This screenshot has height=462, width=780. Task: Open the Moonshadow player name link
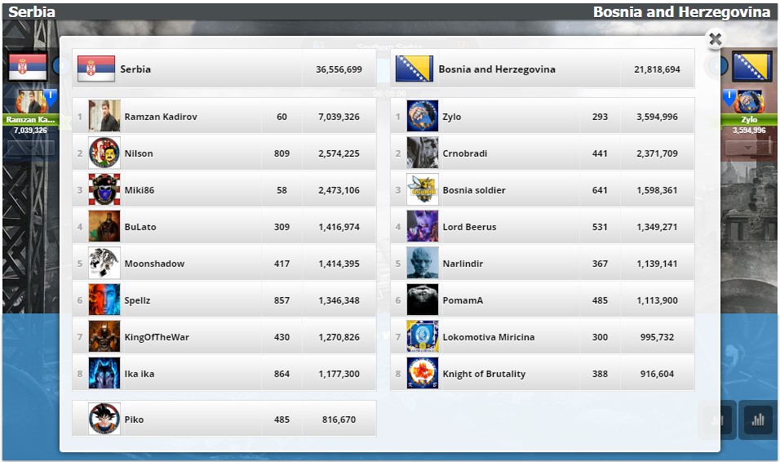(154, 264)
